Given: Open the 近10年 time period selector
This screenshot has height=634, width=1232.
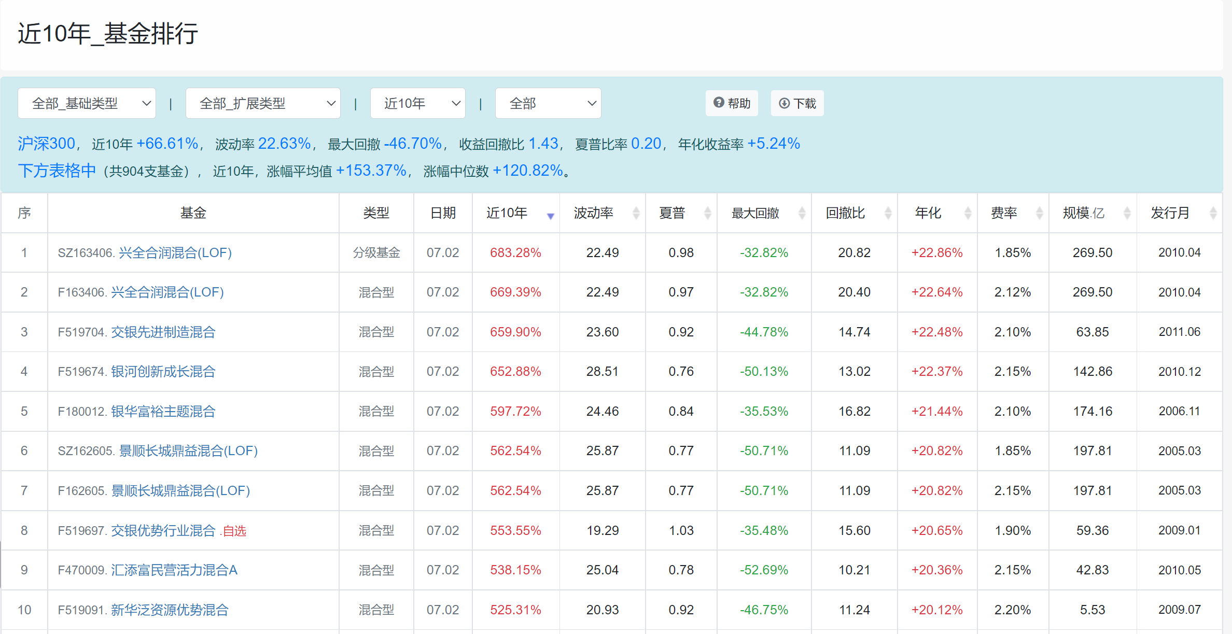Looking at the screenshot, I should click(x=417, y=103).
